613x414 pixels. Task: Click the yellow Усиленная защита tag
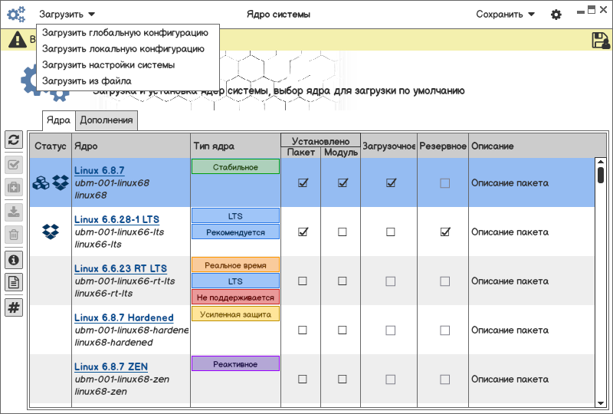235,314
